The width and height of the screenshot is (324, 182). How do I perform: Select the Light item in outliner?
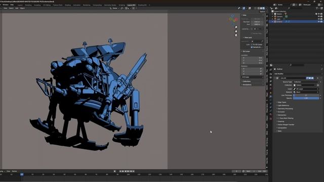click(278, 19)
